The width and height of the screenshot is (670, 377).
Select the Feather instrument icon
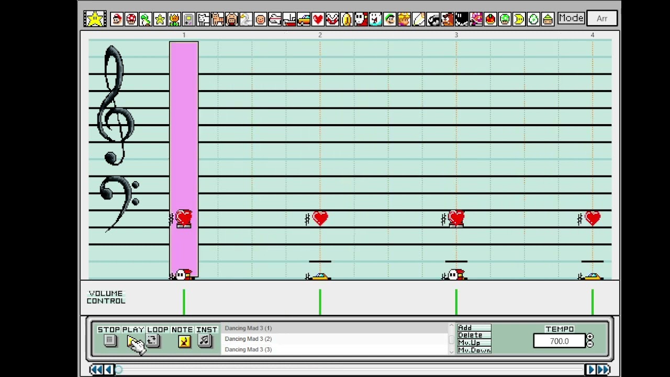pos(419,19)
